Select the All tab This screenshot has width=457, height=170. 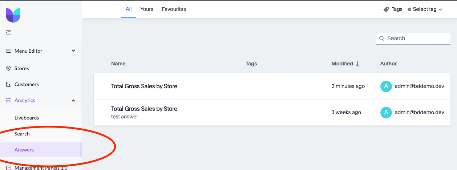(129, 9)
